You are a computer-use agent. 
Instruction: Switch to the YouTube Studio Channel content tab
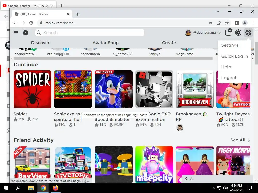(x=28, y=6)
